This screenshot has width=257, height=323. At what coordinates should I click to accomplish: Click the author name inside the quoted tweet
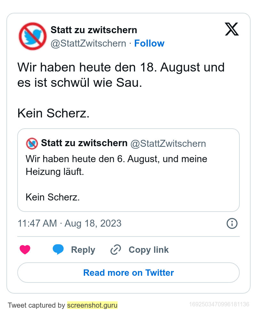(84, 143)
